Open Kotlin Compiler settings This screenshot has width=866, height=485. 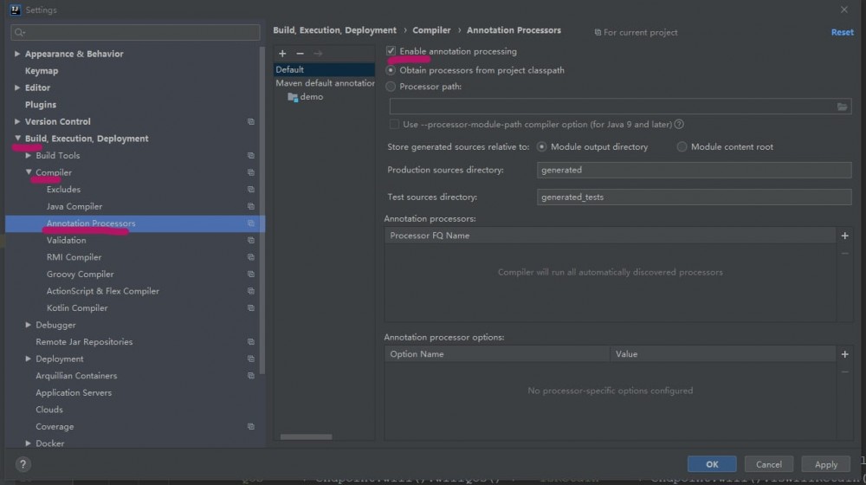pos(77,308)
